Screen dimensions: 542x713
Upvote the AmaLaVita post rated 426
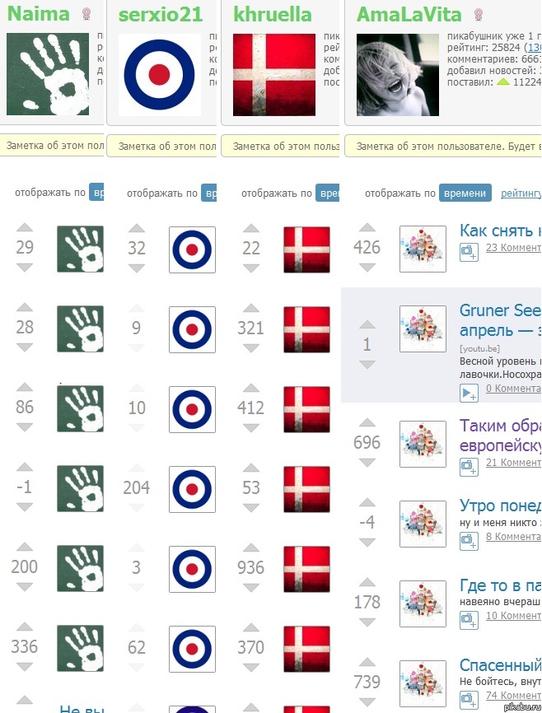(367, 227)
